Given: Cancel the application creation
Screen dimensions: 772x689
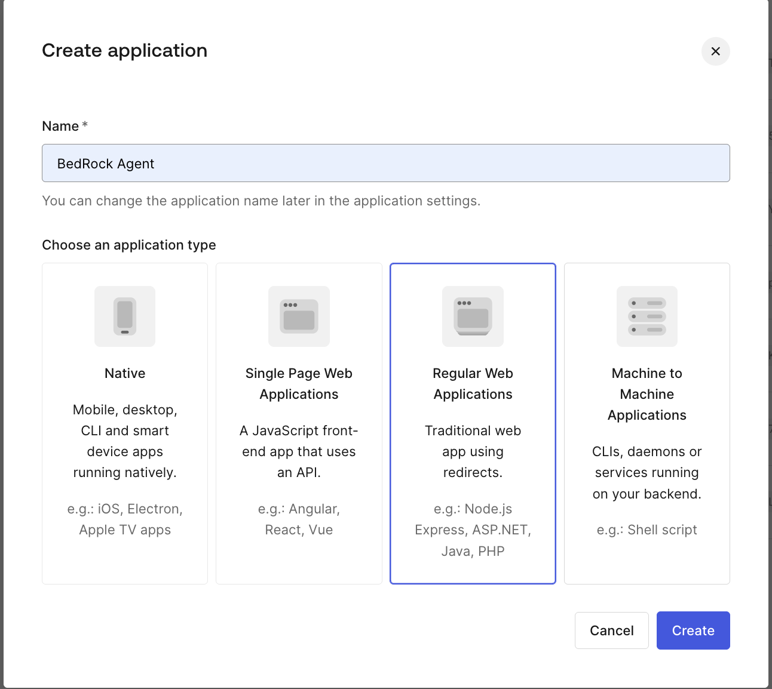Looking at the screenshot, I should click(x=611, y=630).
